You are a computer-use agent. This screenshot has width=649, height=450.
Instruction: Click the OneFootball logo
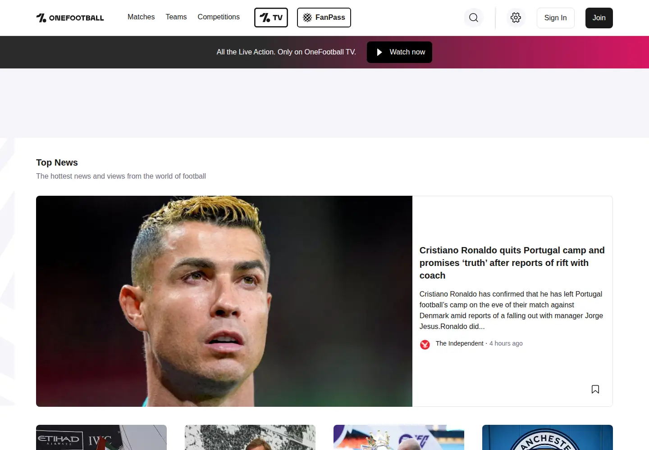click(70, 18)
